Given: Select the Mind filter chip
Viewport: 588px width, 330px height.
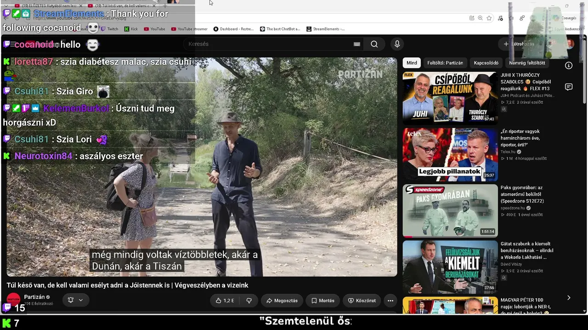Looking at the screenshot, I should coord(412,63).
